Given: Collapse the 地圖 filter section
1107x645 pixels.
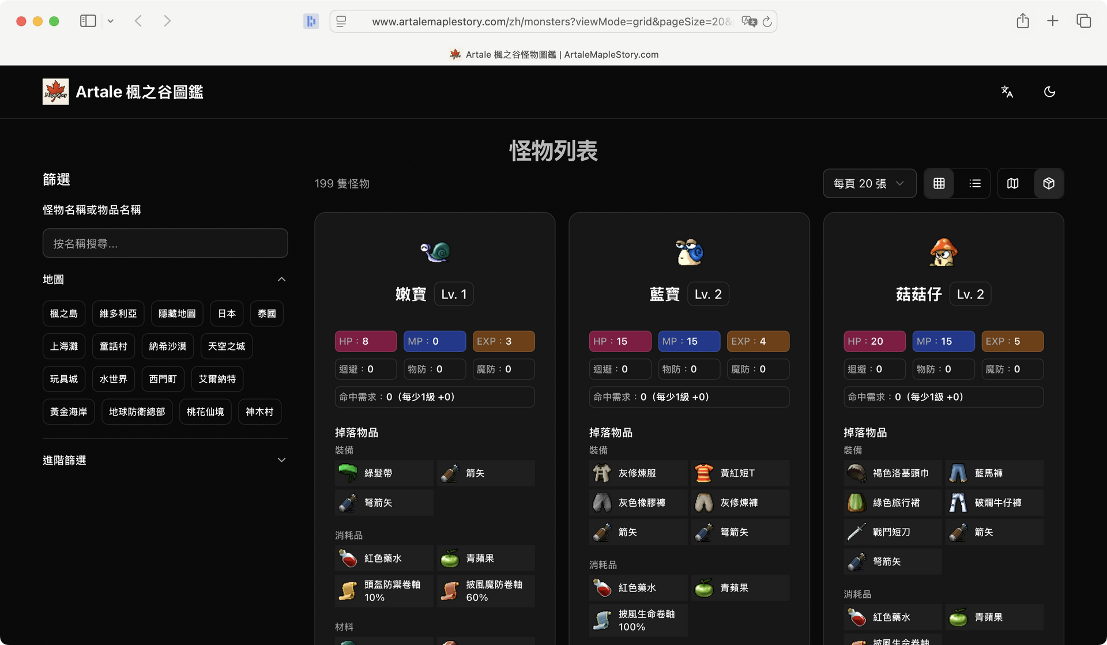Looking at the screenshot, I should (x=281, y=280).
